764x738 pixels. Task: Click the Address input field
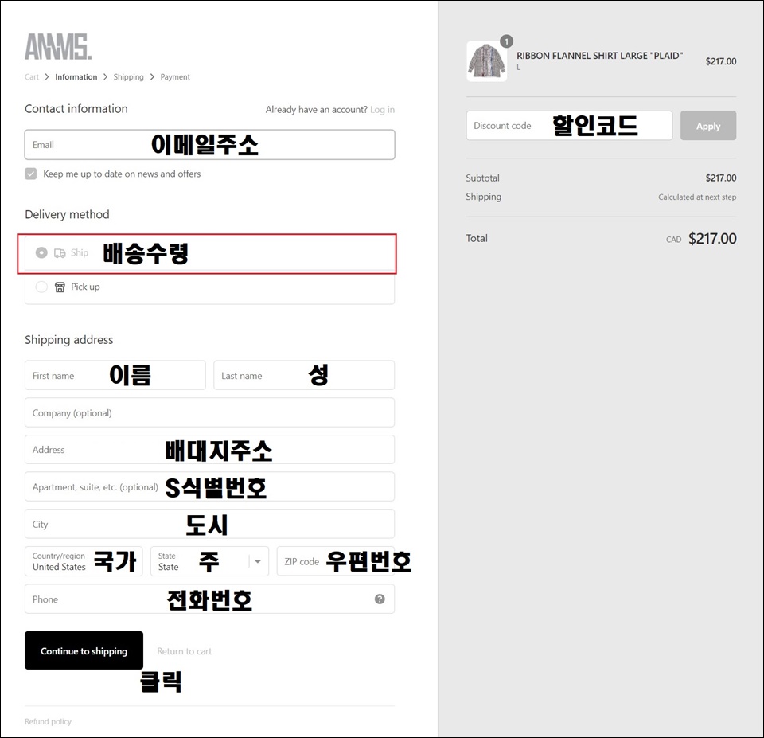pyautogui.click(x=209, y=450)
